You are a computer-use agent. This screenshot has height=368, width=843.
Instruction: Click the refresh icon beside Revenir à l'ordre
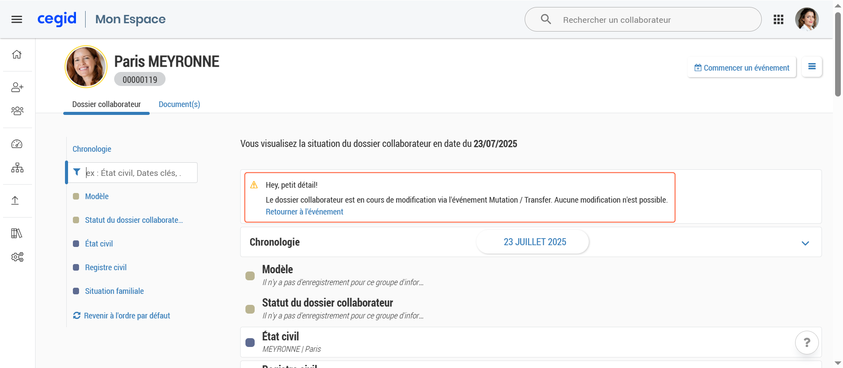pos(77,315)
